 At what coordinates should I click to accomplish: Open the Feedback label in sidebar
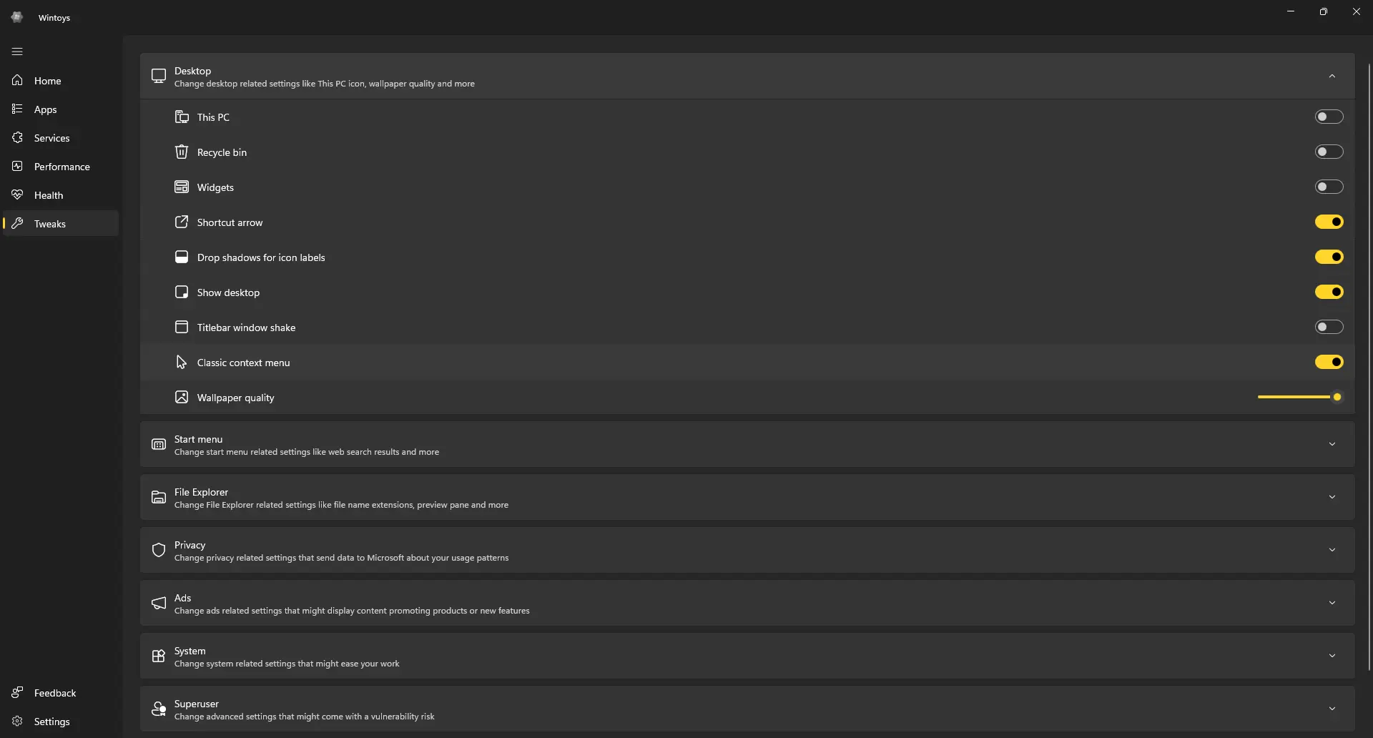[x=55, y=693]
